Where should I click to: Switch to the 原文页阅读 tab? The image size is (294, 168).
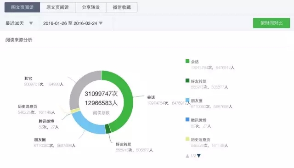click(x=57, y=7)
